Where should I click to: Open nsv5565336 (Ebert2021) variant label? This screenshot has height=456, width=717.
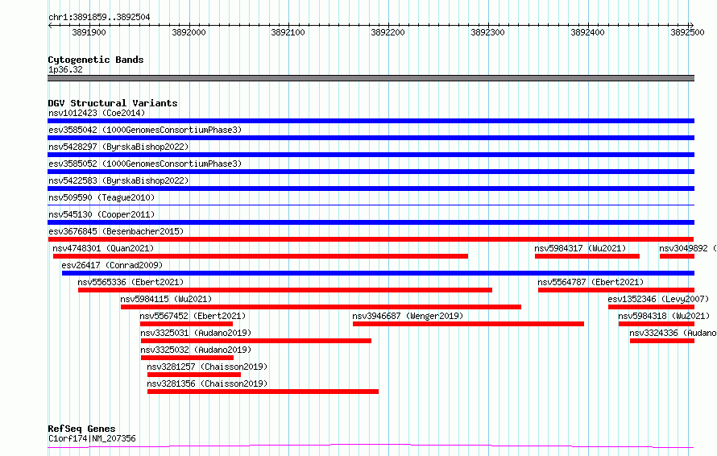(131, 282)
